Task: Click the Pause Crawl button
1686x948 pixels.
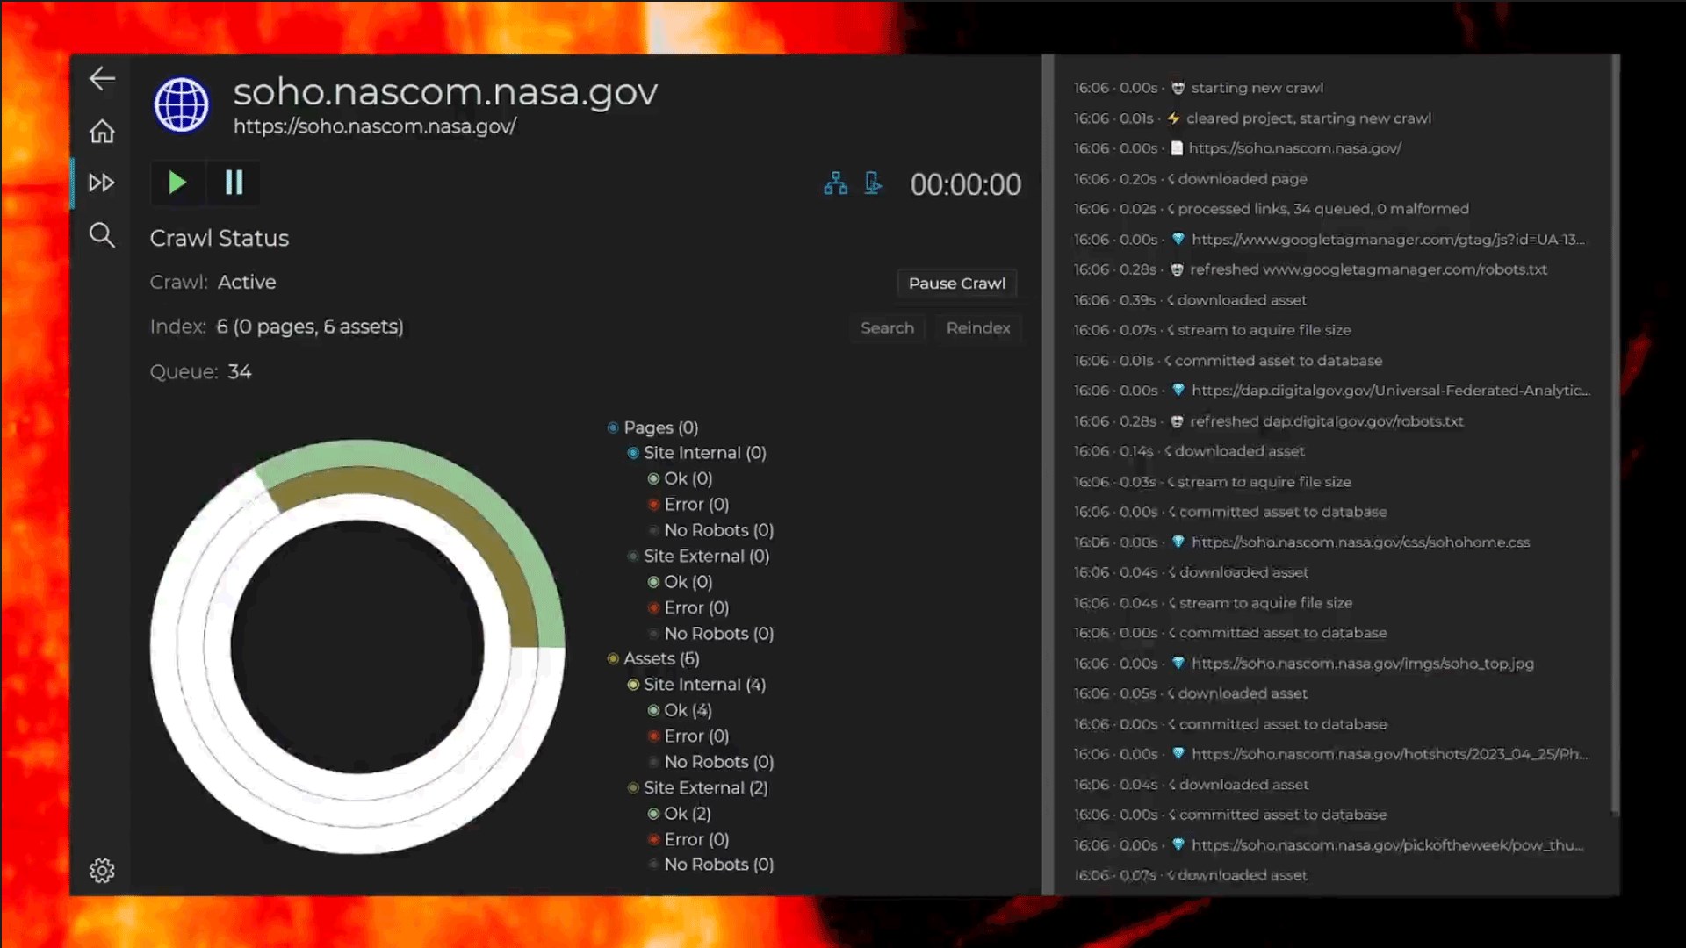Action: (956, 283)
